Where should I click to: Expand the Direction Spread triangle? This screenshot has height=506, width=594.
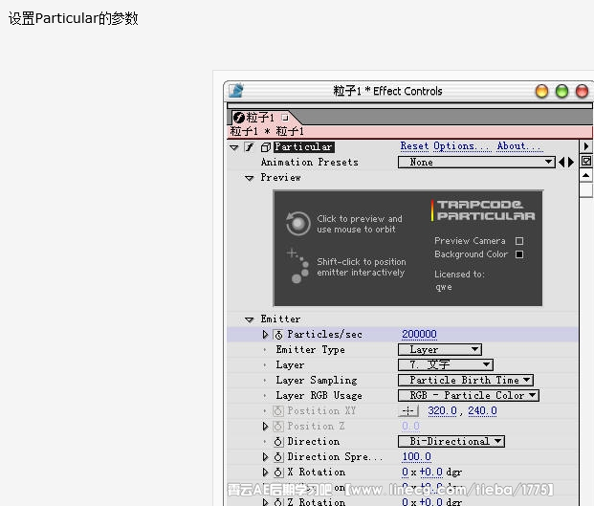tap(265, 457)
